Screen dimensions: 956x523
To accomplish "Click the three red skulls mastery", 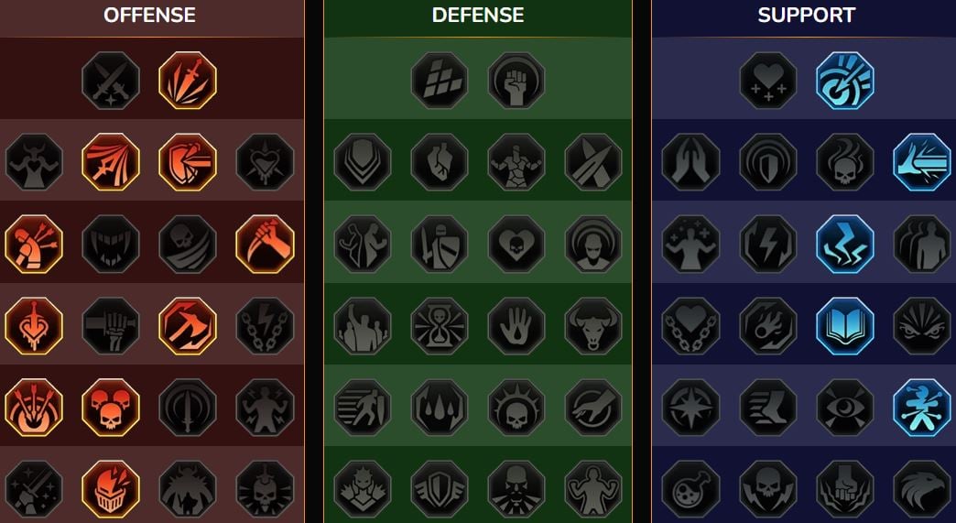I will coord(111,408).
